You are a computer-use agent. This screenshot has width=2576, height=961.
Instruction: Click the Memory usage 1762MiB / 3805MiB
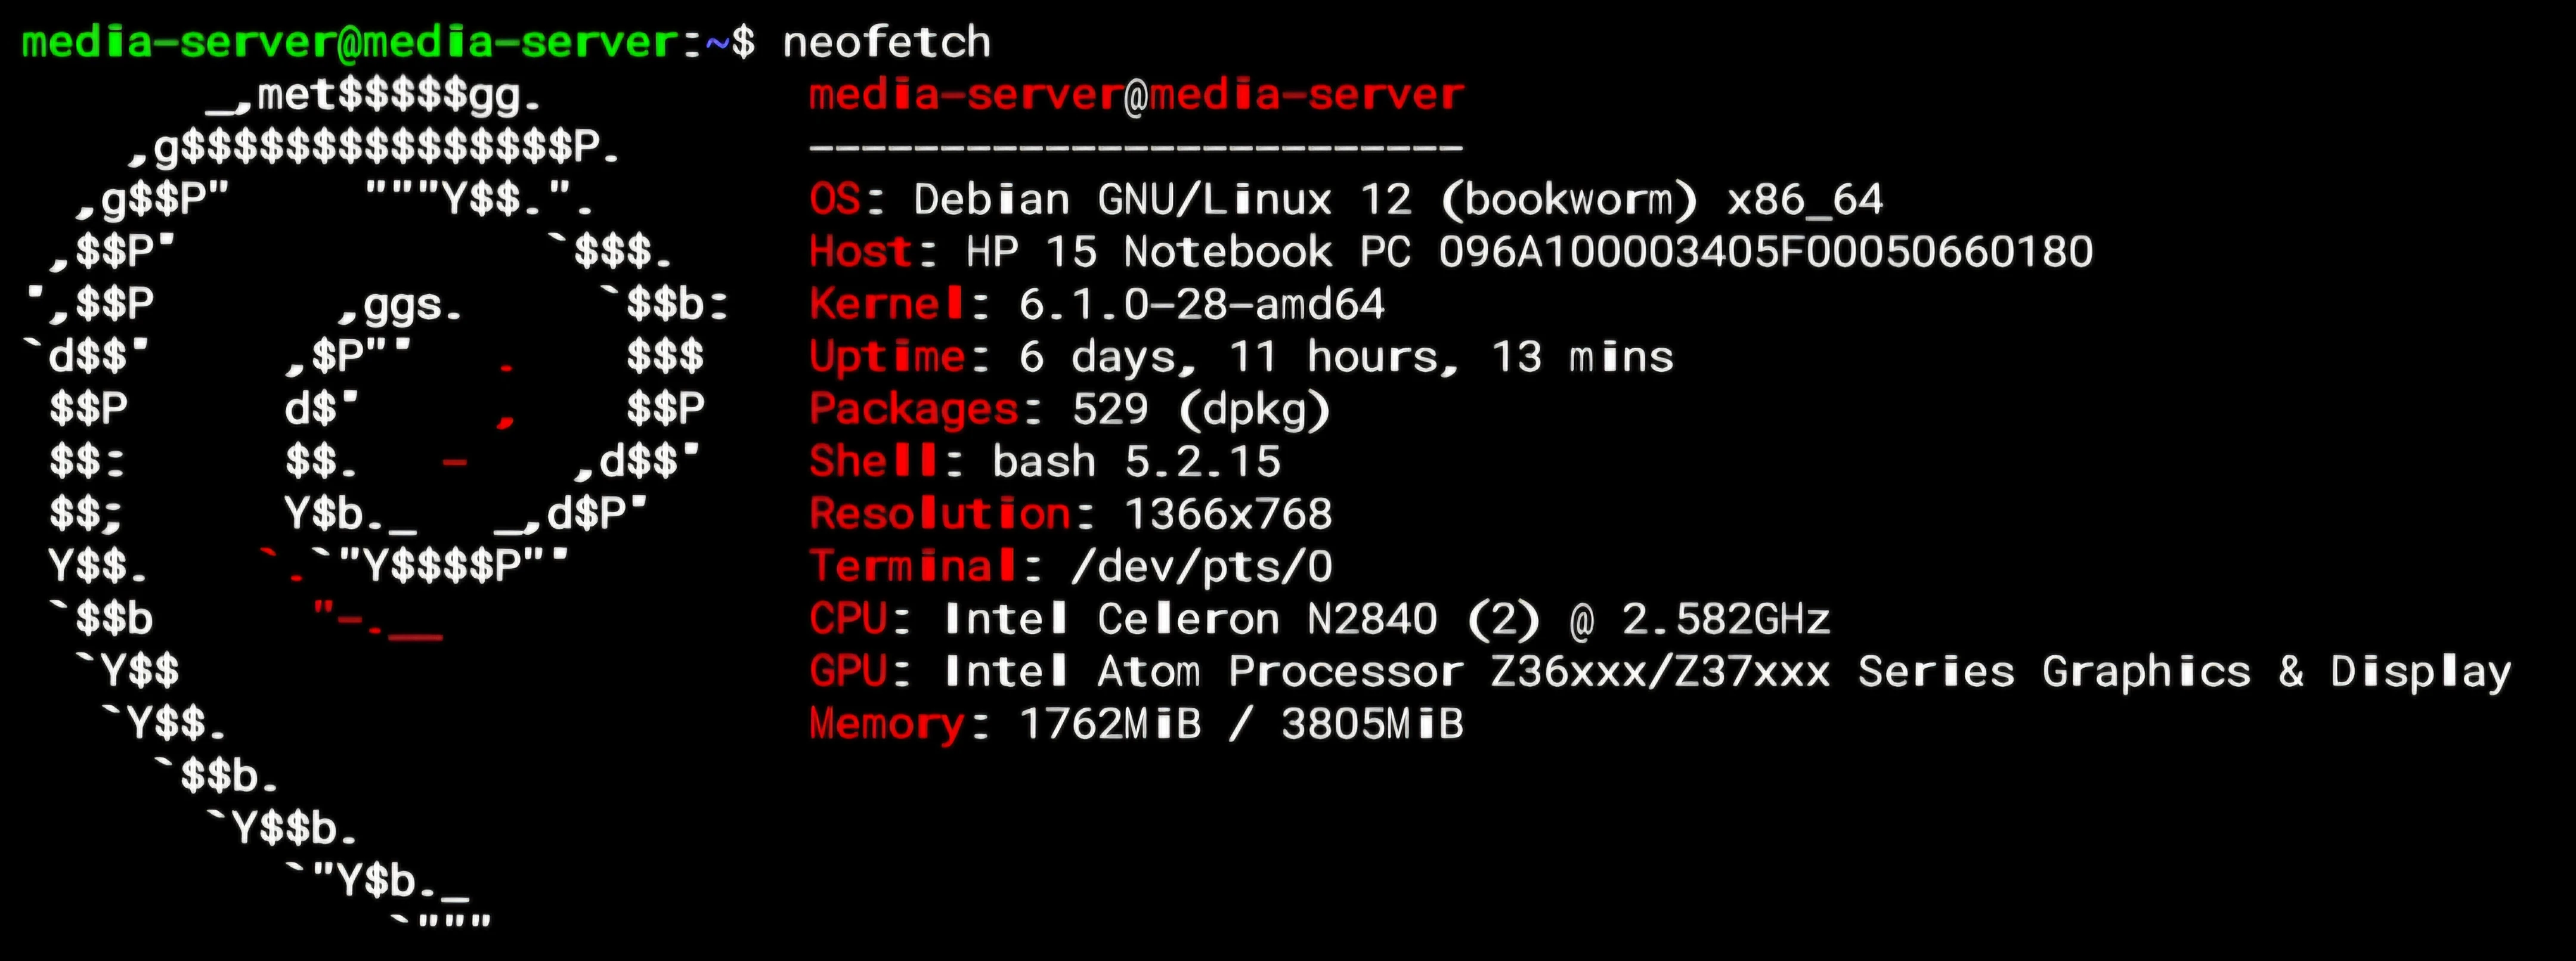(x=1241, y=724)
